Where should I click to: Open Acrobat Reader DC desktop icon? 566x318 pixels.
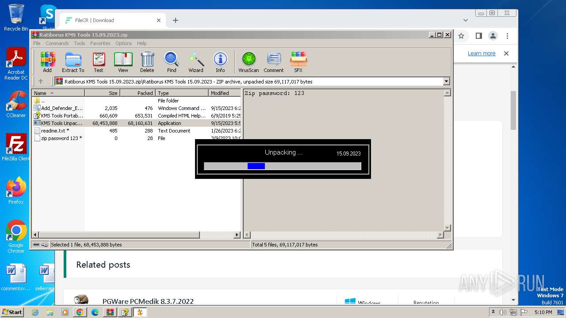[x=16, y=64]
